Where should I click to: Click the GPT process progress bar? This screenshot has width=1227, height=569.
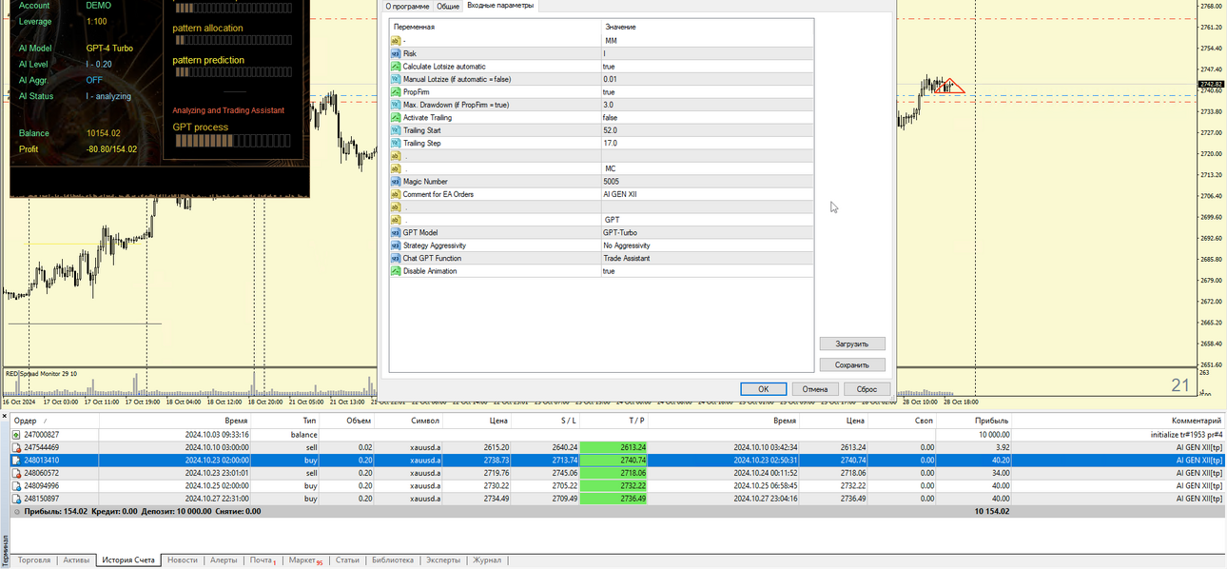(235, 141)
